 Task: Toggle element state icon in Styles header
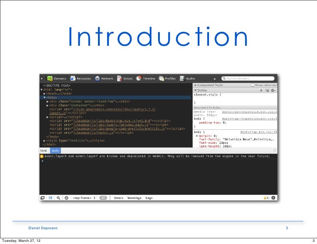click(267, 91)
